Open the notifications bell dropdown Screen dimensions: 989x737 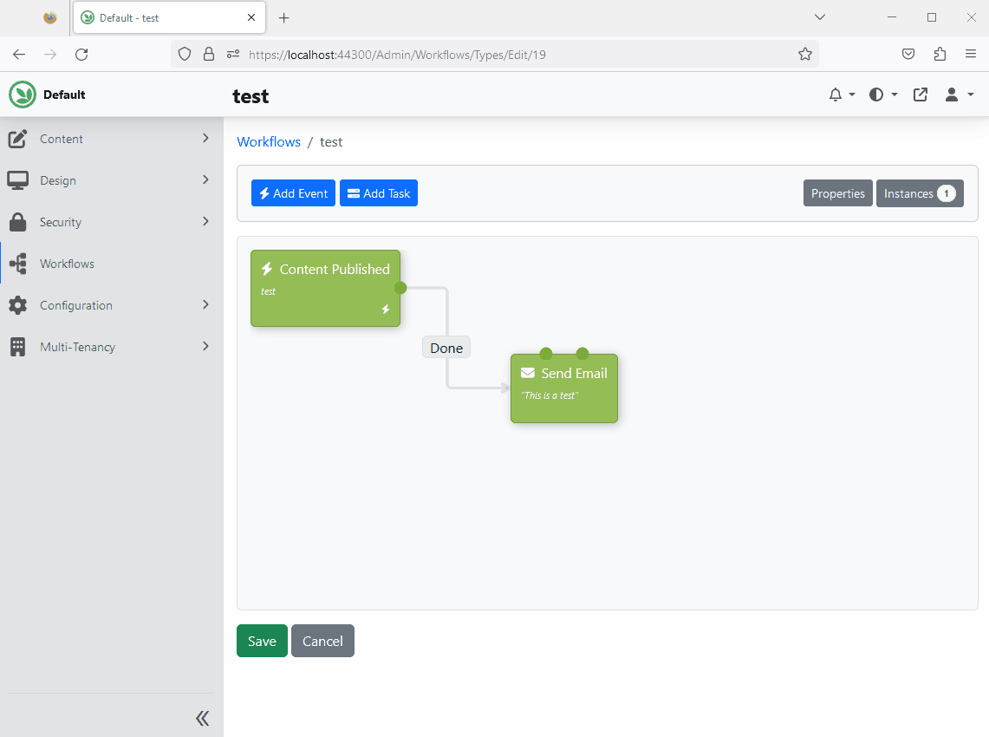point(842,95)
